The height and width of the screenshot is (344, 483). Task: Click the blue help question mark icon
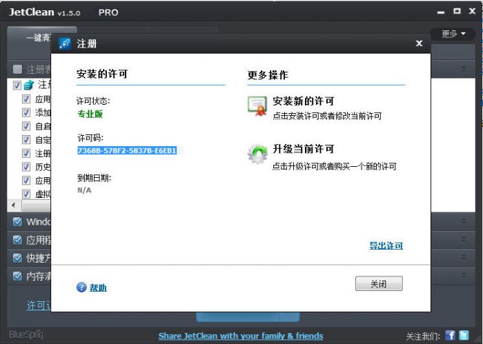tap(81, 287)
